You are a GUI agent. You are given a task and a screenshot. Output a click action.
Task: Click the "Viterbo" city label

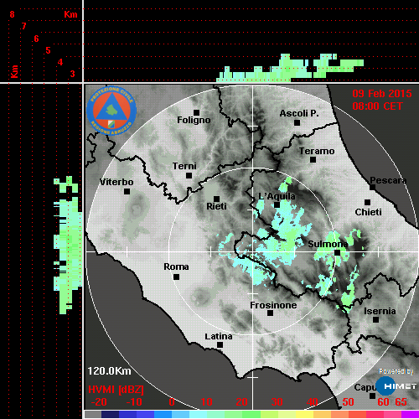pos(116,182)
